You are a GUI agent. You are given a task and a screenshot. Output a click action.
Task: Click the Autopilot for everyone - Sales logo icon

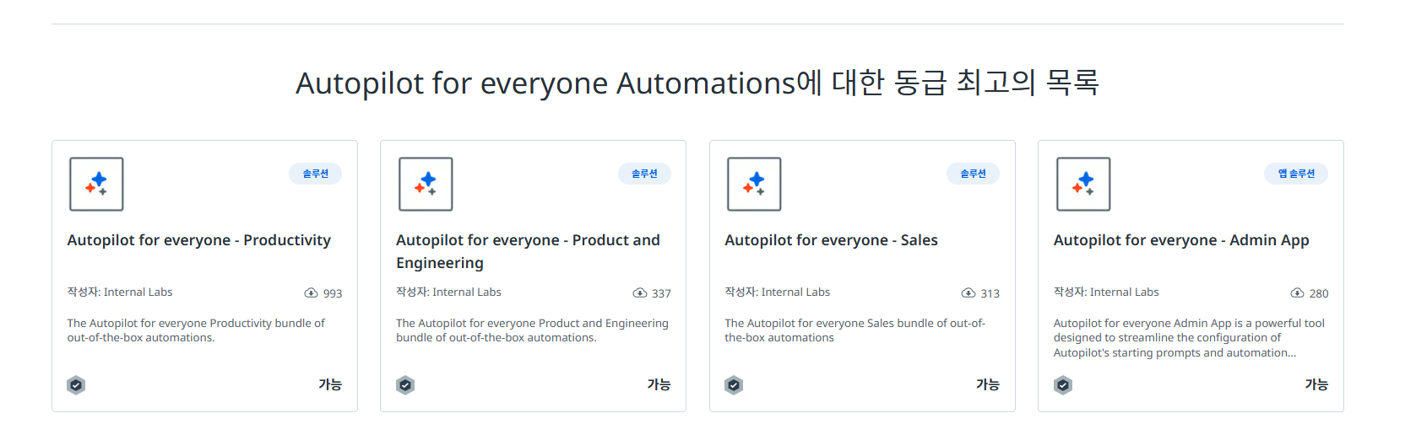(x=754, y=184)
